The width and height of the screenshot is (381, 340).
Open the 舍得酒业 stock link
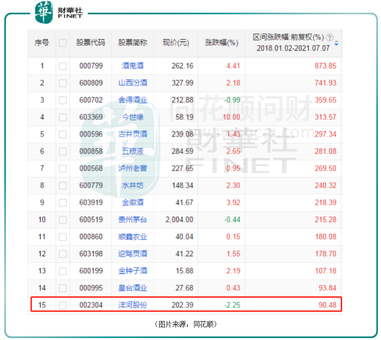click(133, 100)
